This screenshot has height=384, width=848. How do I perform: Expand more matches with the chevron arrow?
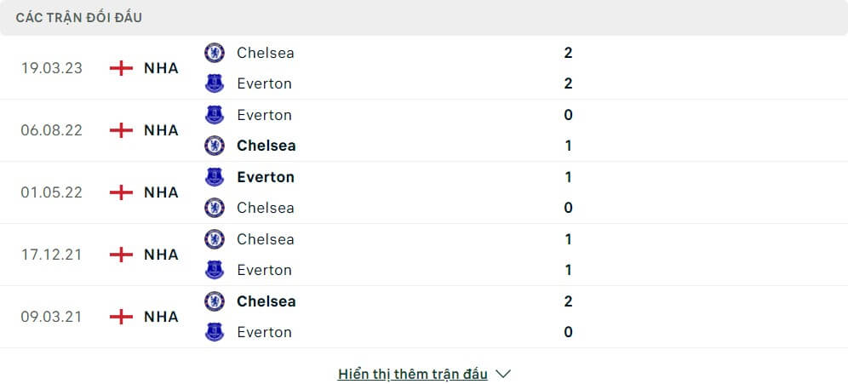[503, 374]
